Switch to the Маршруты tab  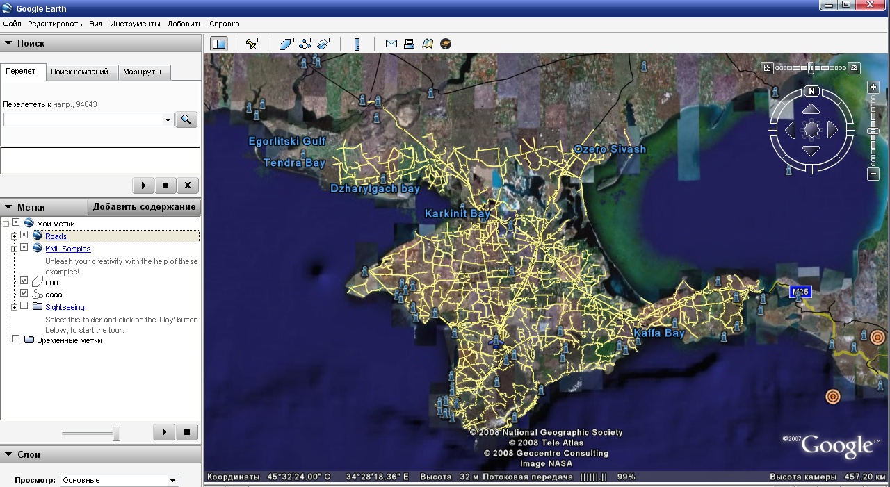point(143,72)
